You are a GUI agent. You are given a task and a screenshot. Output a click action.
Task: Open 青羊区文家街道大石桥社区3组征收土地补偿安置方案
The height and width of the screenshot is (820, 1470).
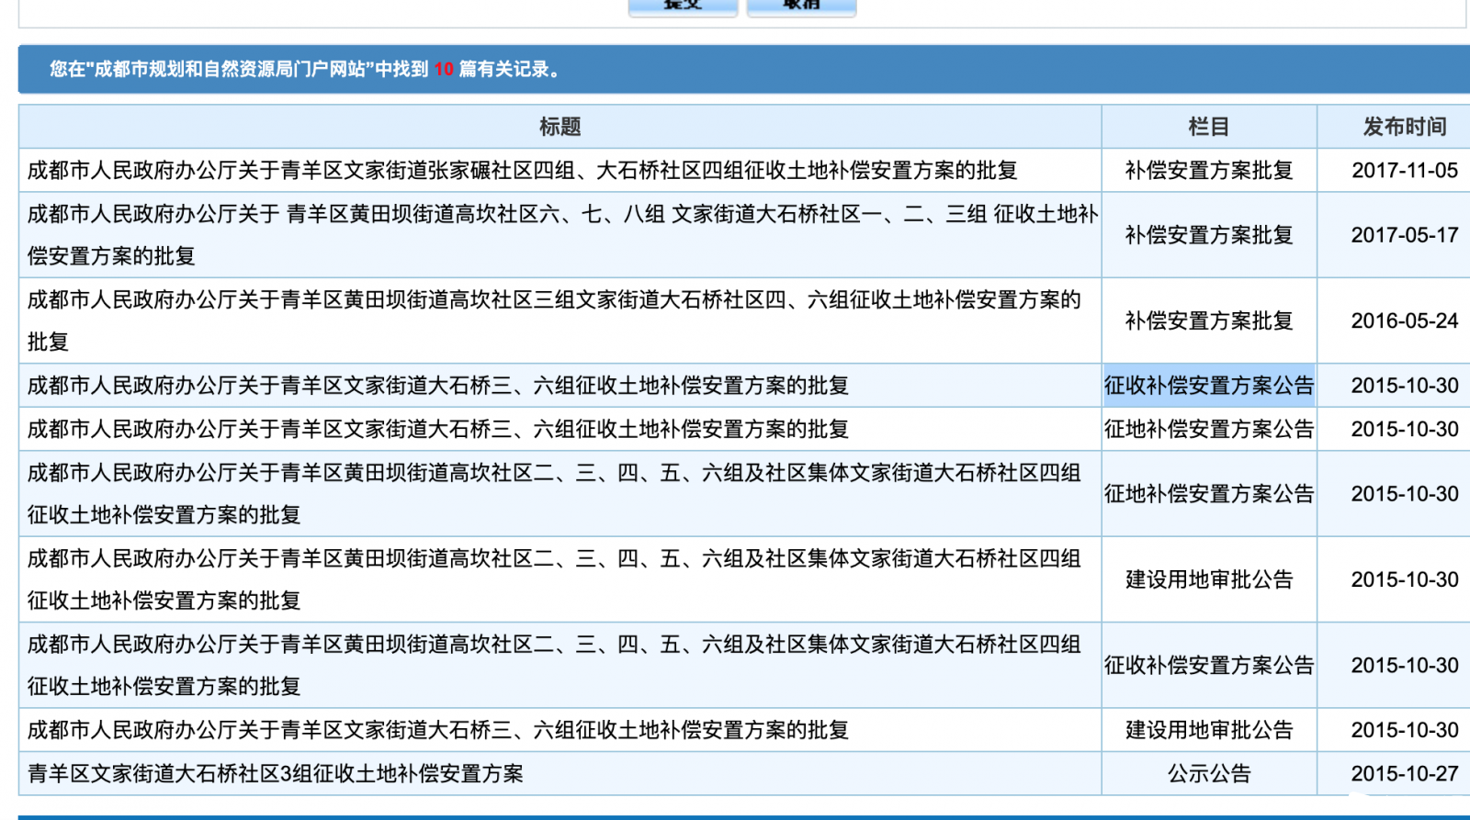(275, 774)
